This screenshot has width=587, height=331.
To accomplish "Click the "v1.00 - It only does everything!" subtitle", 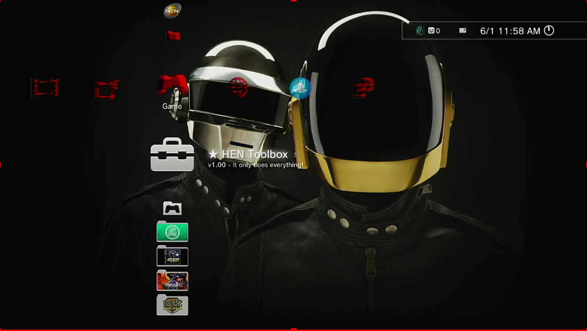I will point(256,165).
